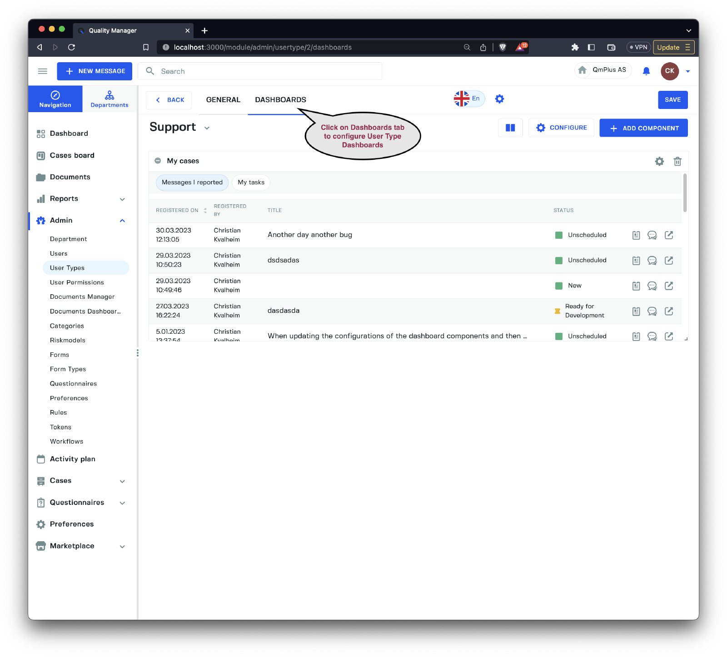Open the hamburger menu icon

(x=43, y=71)
